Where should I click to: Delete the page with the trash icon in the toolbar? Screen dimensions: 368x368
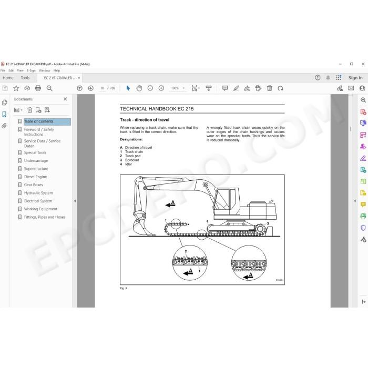pos(269,88)
